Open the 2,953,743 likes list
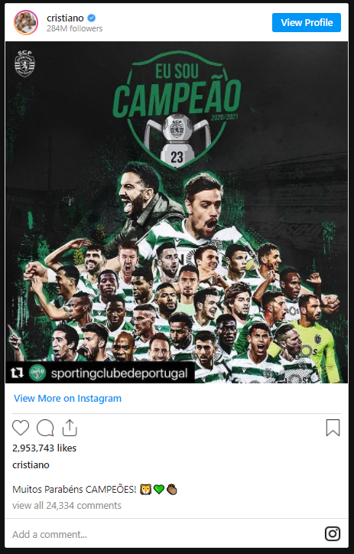The height and width of the screenshot is (554, 354). pyautogui.click(x=44, y=448)
